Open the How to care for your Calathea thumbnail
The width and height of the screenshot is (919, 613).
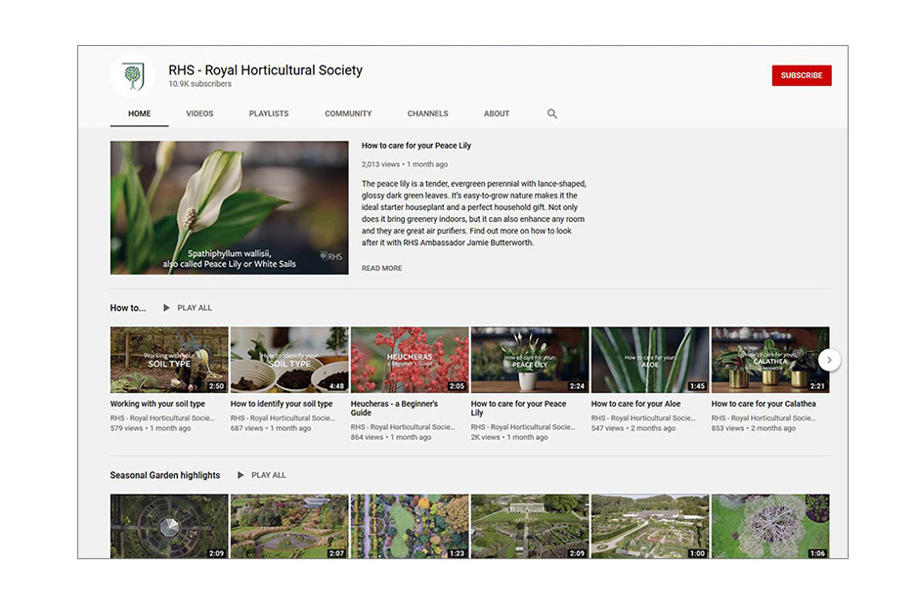(x=769, y=360)
